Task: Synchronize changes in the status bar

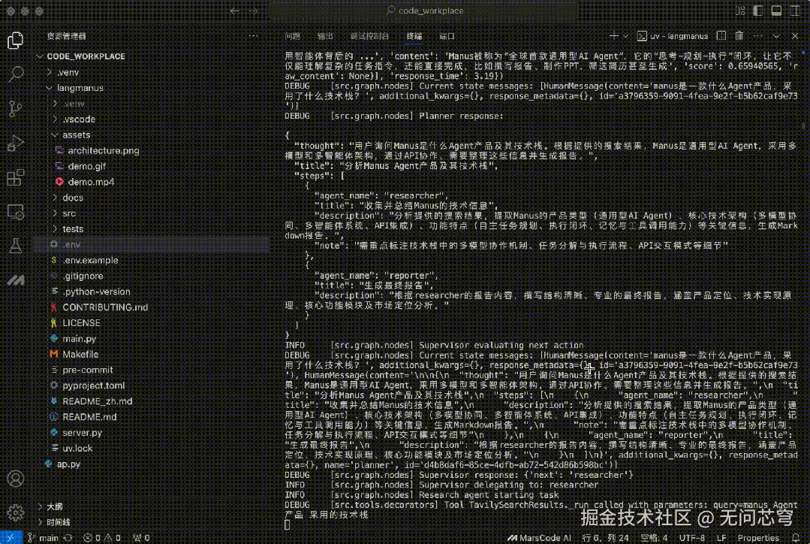Action: tap(68, 538)
